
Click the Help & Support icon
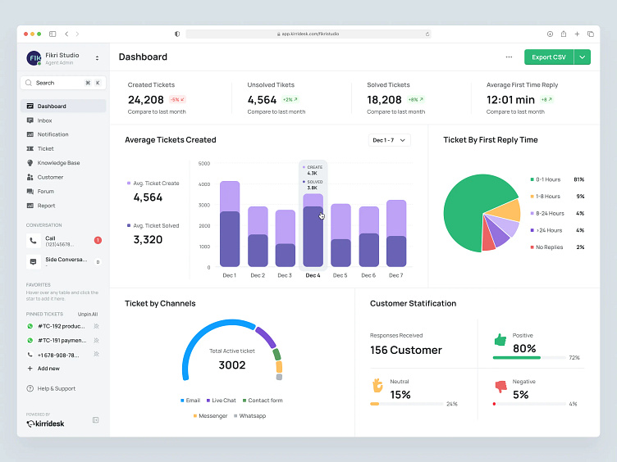(x=30, y=389)
